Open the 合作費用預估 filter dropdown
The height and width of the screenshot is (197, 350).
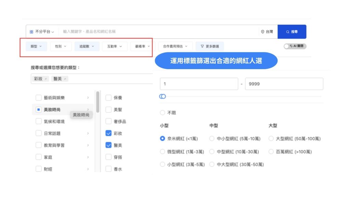coord(175,46)
